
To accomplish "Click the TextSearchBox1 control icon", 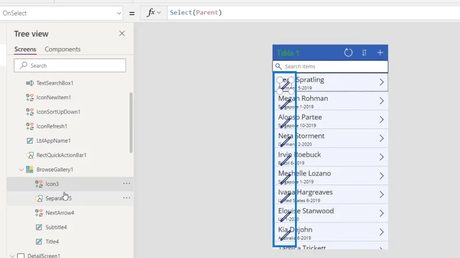I will 30,83.
